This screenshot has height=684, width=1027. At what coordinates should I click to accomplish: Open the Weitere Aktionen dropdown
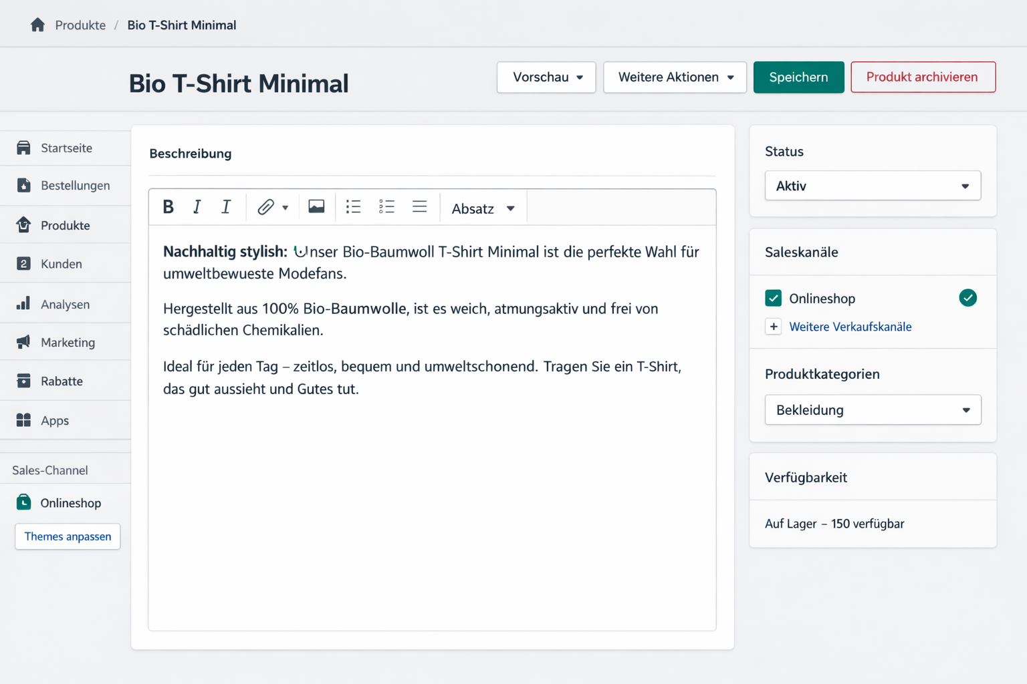point(675,77)
